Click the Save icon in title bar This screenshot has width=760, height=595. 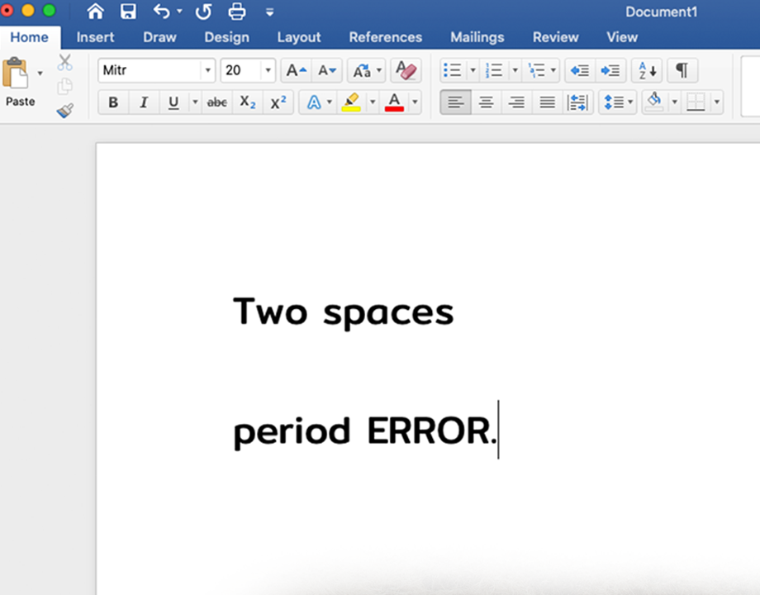[x=128, y=12]
